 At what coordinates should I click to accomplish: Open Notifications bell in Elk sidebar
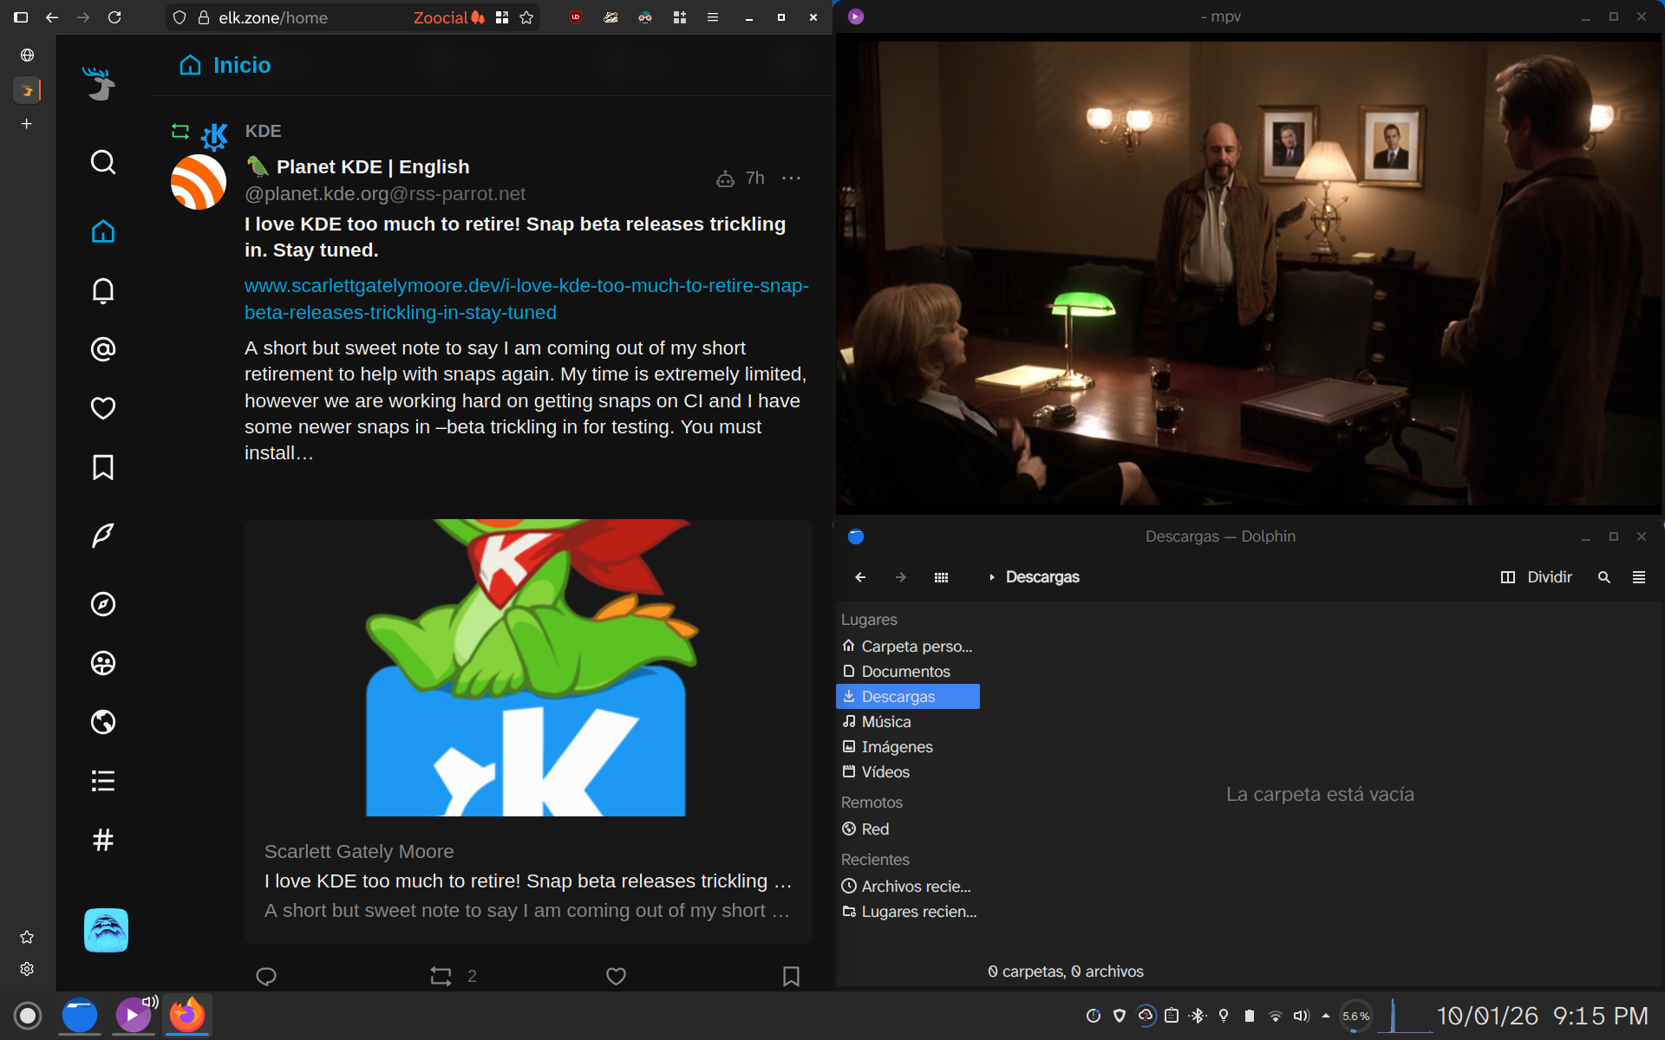pos(103,290)
